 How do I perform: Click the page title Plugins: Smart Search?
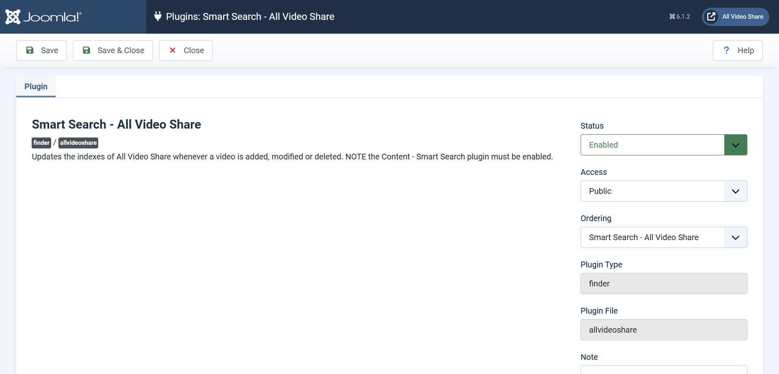pyautogui.click(x=250, y=17)
